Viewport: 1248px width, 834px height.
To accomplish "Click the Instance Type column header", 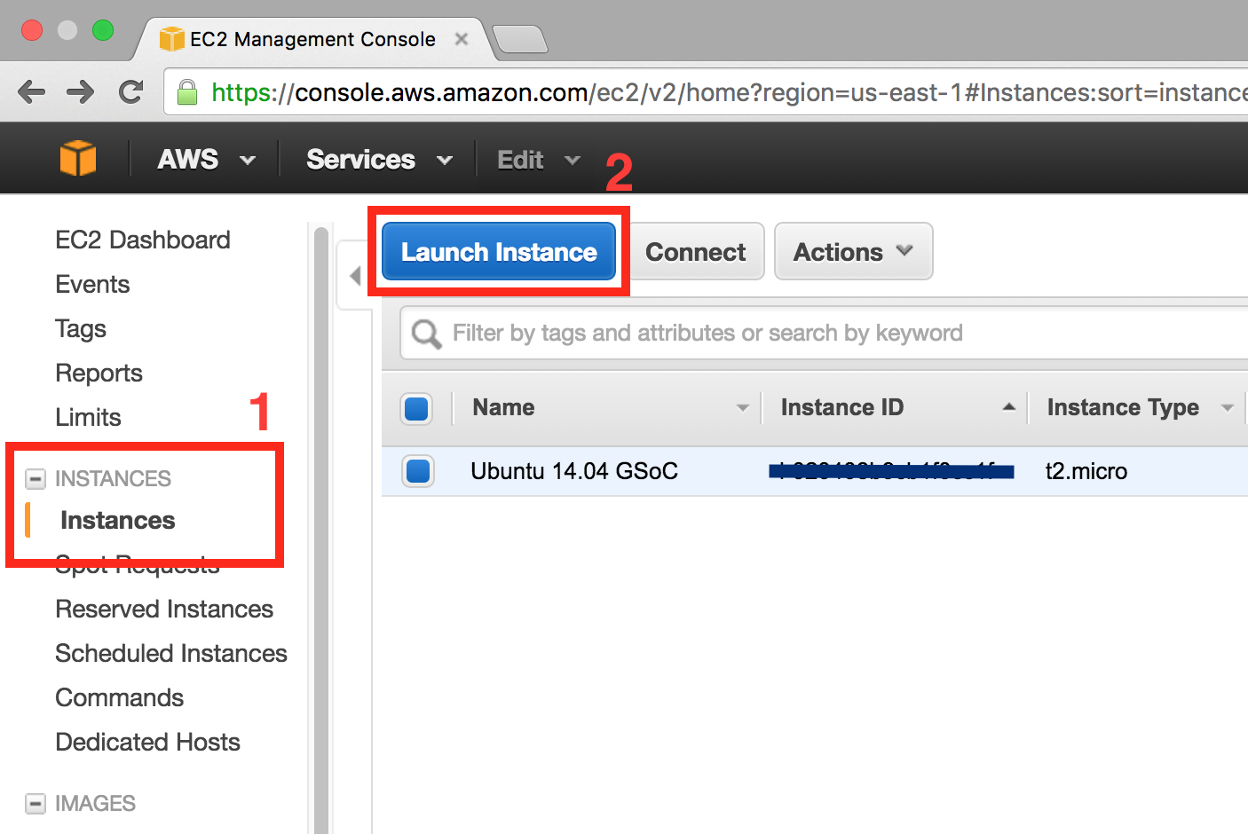I will (x=1123, y=407).
